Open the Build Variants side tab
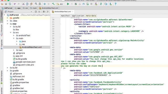The width and height of the screenshot is (168, 94). point(2,77)
